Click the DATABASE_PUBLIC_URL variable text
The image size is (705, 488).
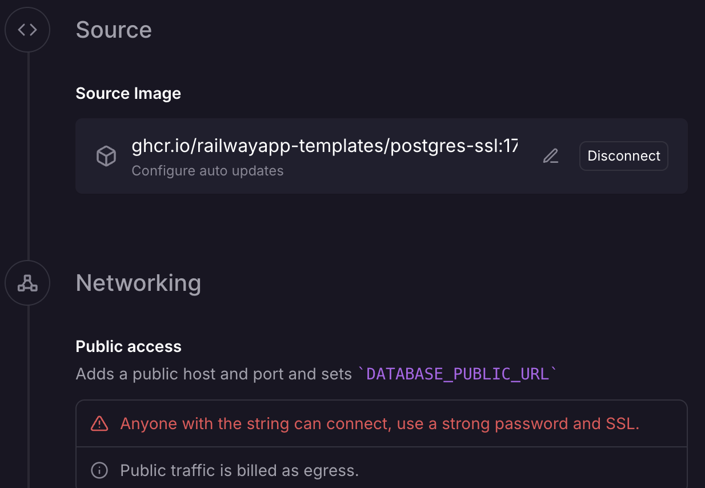pos(457,374)
